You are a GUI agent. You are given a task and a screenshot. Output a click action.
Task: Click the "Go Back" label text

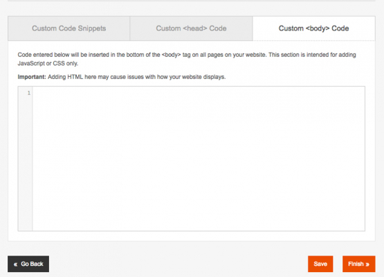point(32,264)
